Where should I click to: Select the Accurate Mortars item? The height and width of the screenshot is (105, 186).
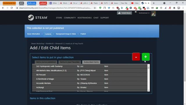pos(90,83)
